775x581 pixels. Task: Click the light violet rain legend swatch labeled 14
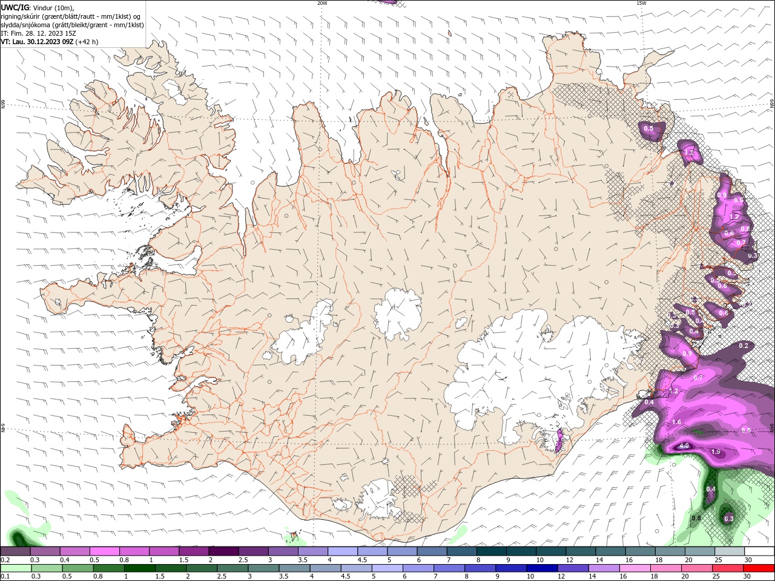603,568
